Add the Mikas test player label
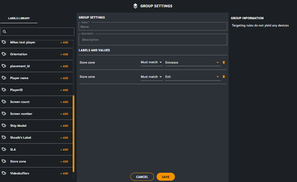Image resolution: width=297 pixels, height=182 pixels. [64, 43]
